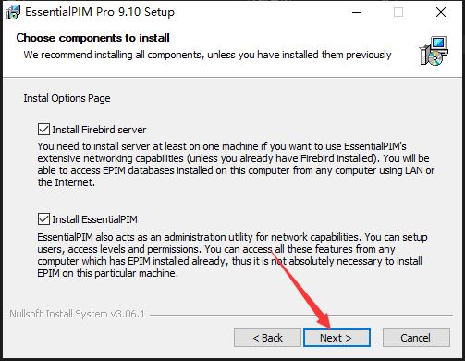Go back with the < Back button

click(267, 338)
